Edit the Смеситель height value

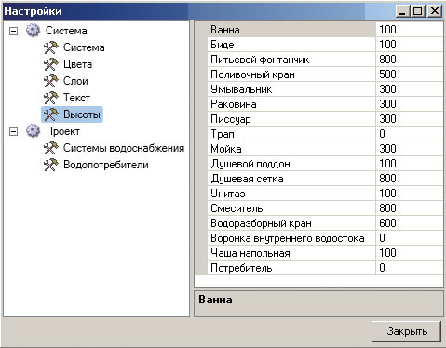click(x=410, y=208)
